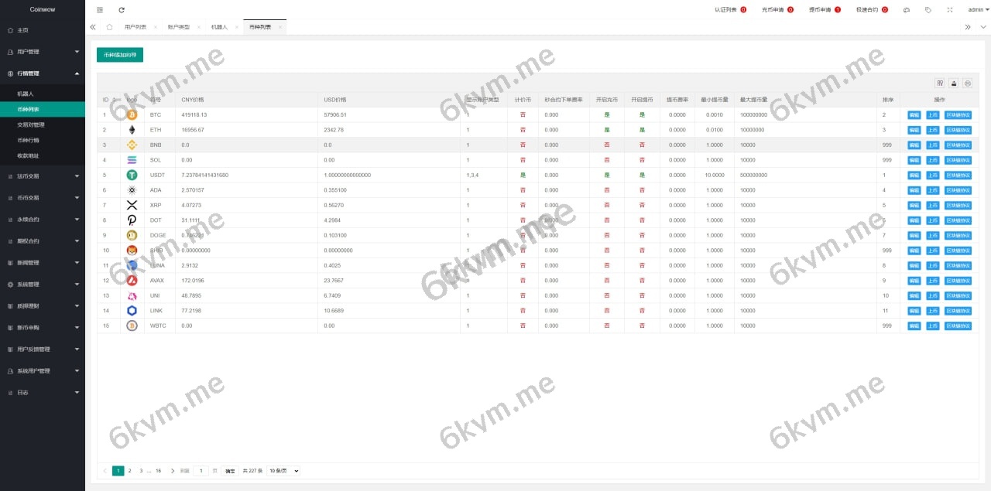Click 编辑 button for BTC row
This screenshot has width=991, height=491.
click(914, 115)
